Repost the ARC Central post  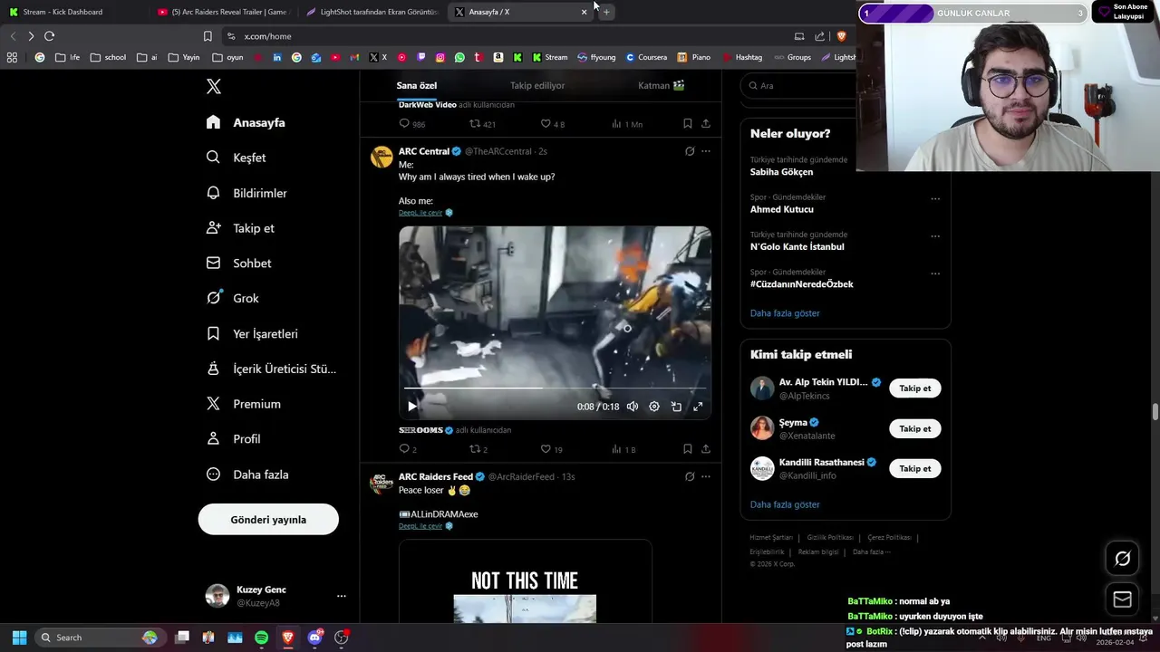pyautogui.click(x=475, y=449)
